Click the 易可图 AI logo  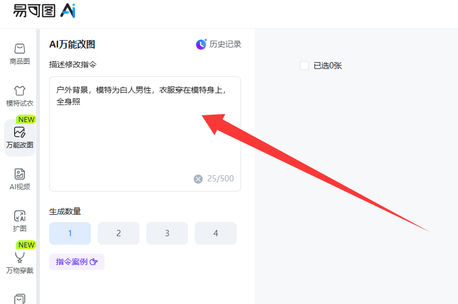pos(44,11)
